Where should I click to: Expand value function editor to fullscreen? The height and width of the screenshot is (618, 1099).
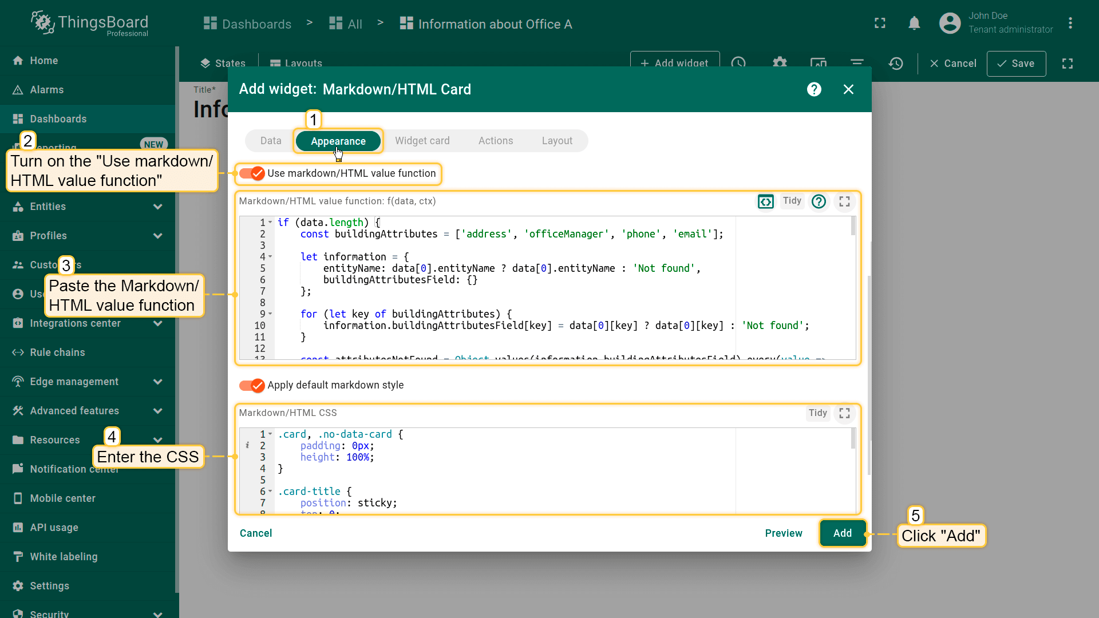(844, 201)
